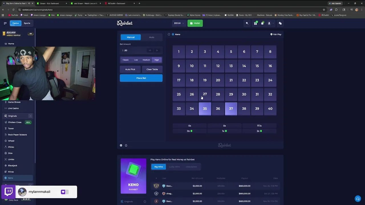Open the chat bubble icon
The width and height of the screenshot is (365, 205).
coord(280,23)
